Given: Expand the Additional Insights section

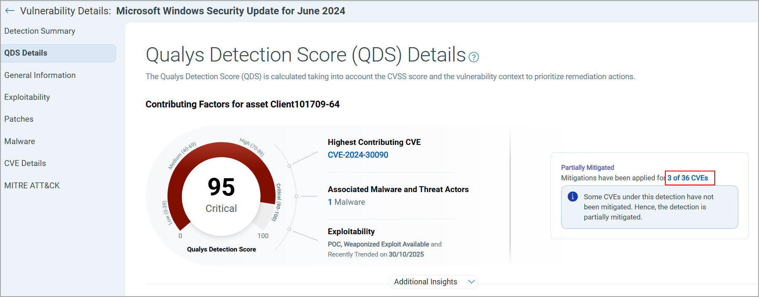Looking at the screenshot, I should [x=425, y=282].
